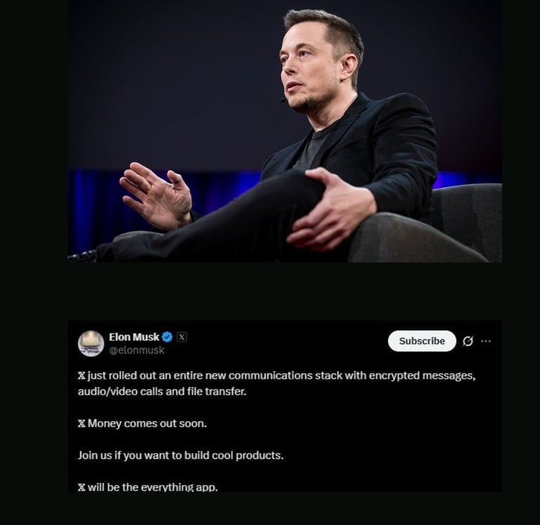Open the three-dot more options menu
540x525 pixels.
[x=486, y=341]
